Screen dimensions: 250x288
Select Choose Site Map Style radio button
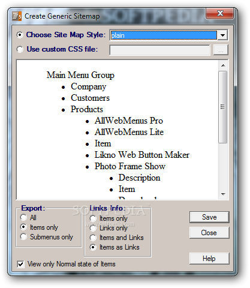[x=20, y=35]
